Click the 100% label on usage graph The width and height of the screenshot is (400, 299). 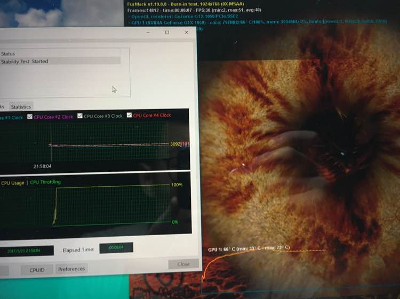pyautogui.click(x=177, y=185)
